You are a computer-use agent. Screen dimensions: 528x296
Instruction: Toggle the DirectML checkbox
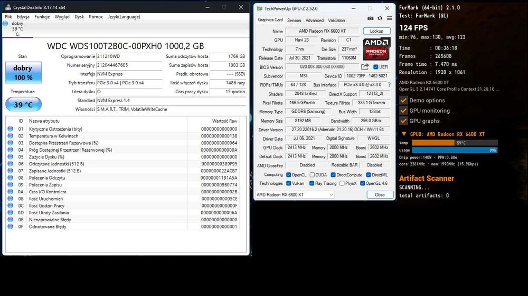(x=369, y=175)
